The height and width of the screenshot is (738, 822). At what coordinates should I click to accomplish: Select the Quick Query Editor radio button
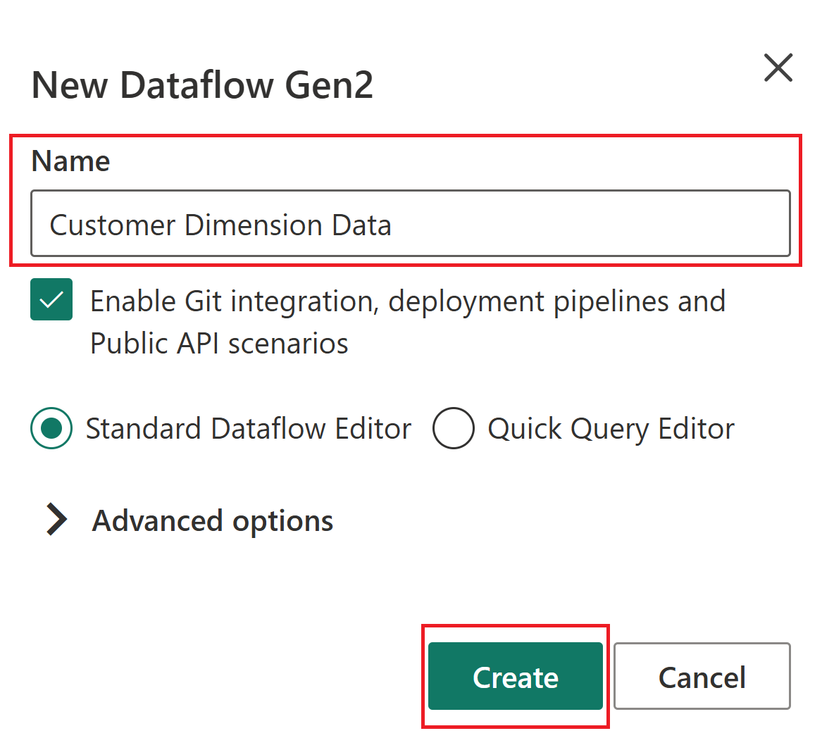click(453, 429)
